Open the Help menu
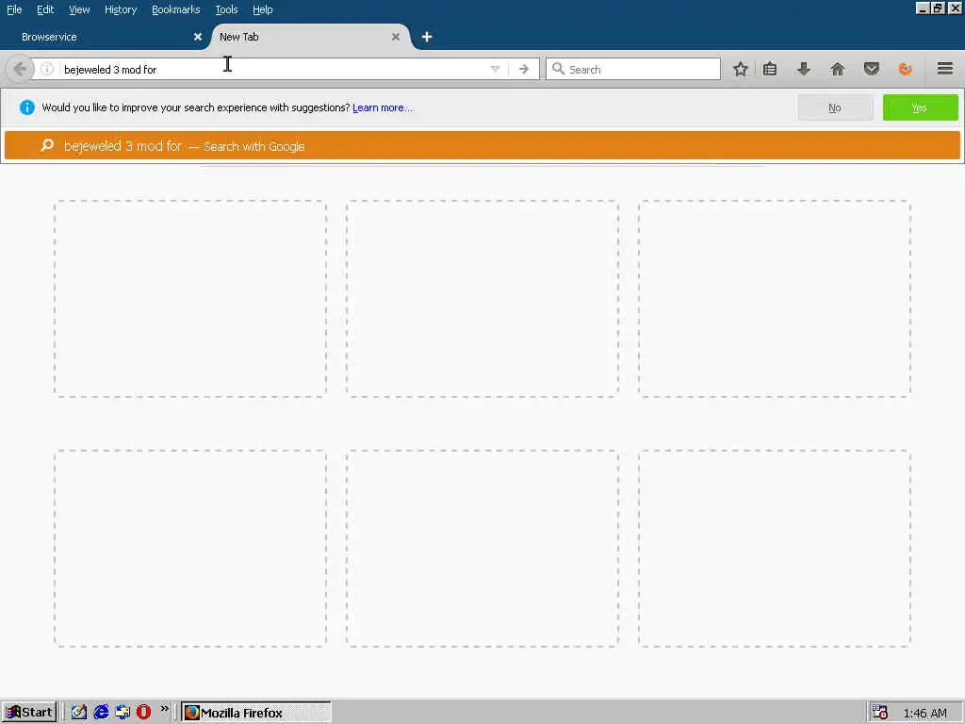Viewport: 965px width, 724px height. [262, 9]
